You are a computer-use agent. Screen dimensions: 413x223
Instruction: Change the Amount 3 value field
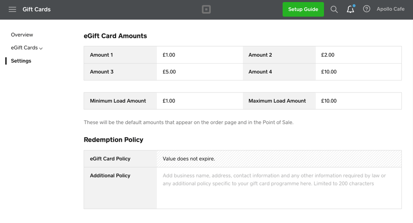click(x=199, y=72)
